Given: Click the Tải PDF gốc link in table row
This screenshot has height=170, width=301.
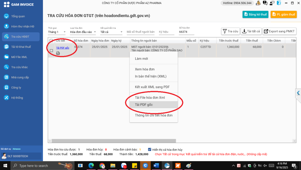Looking at the screenshot, I should (63, 48).
